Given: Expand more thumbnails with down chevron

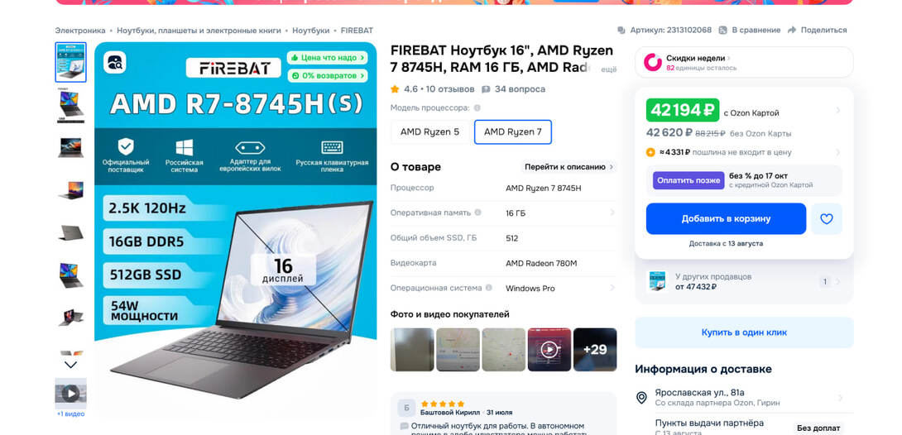Looking at the screenshot, I should [x=71, y=365].
